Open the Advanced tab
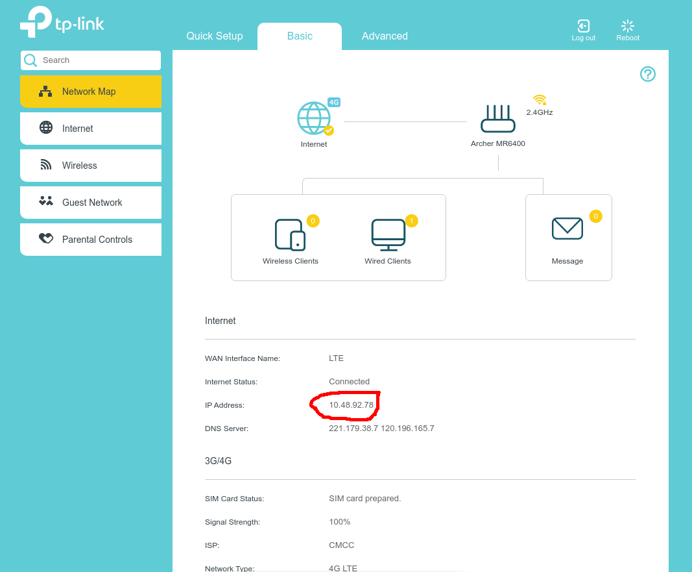 click(x=385, y=36)
